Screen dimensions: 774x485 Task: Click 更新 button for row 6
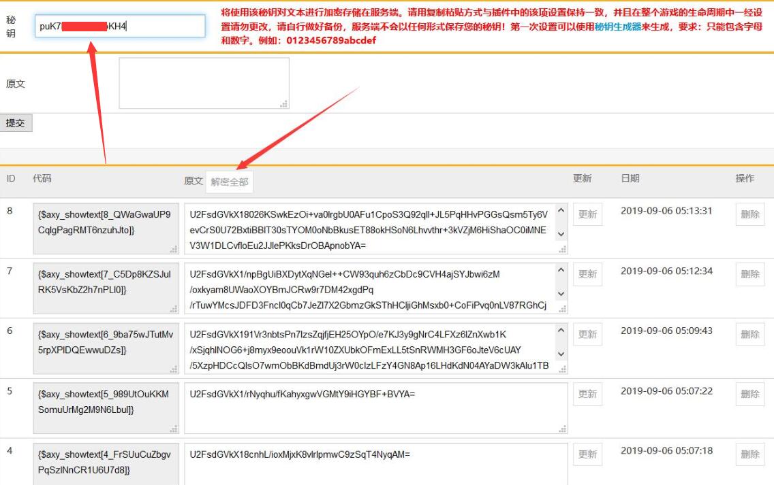(x=587, y=334)
